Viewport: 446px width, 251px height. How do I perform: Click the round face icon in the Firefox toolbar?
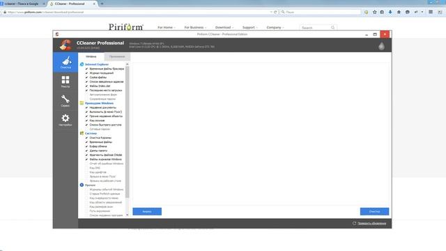[x=408, y=13]
